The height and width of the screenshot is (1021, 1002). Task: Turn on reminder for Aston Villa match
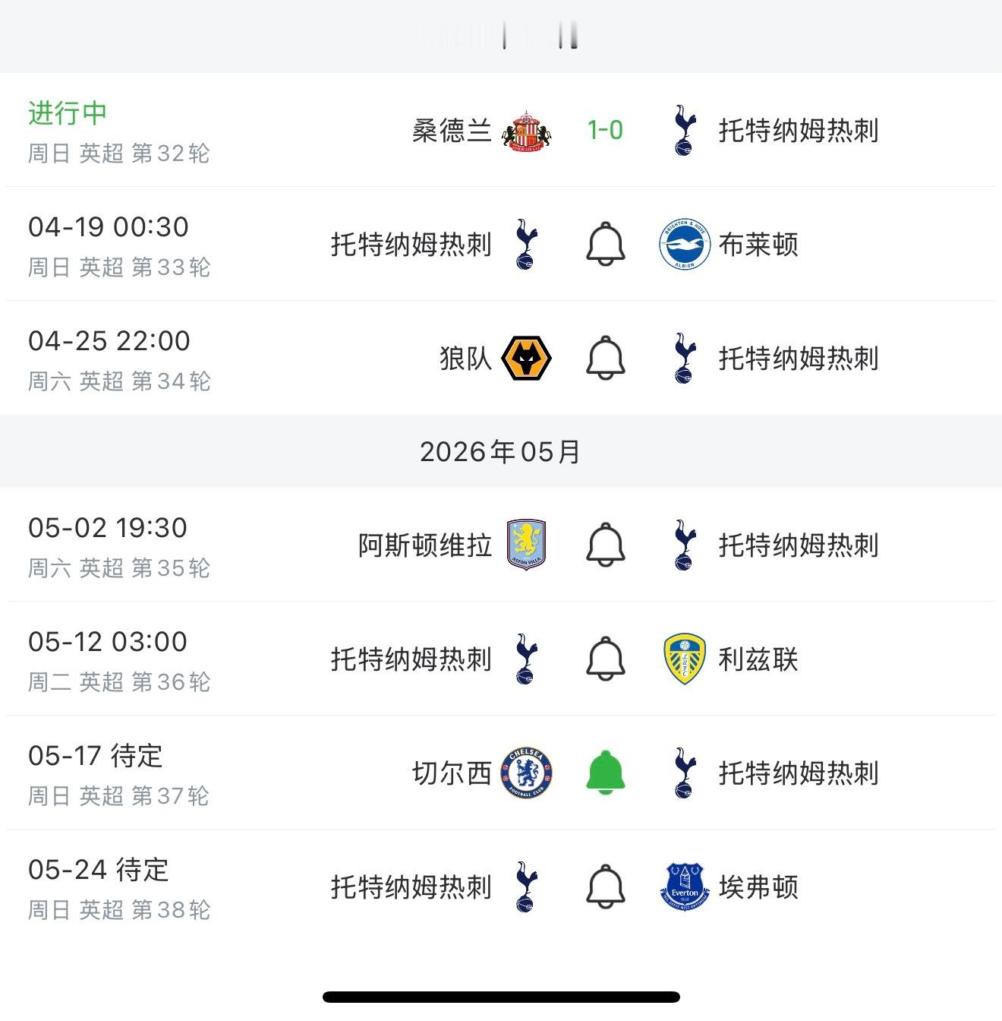pos(606,545)
